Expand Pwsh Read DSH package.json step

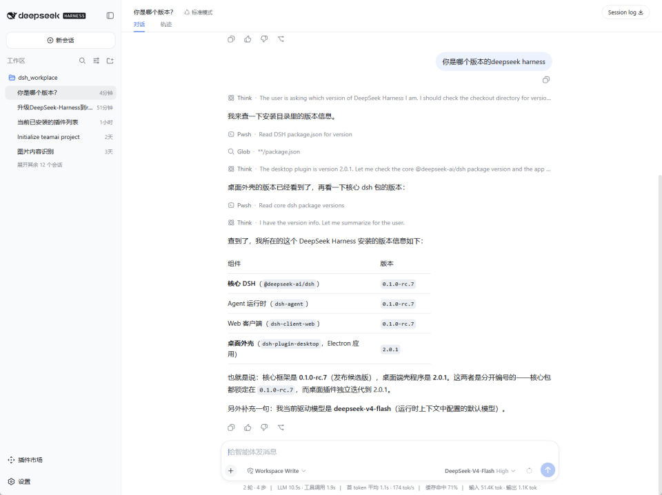pyautogui.click(x=290, y=134)
